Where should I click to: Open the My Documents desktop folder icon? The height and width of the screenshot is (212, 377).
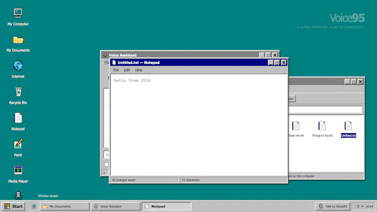pyautogui.click(x=18, y=40)
